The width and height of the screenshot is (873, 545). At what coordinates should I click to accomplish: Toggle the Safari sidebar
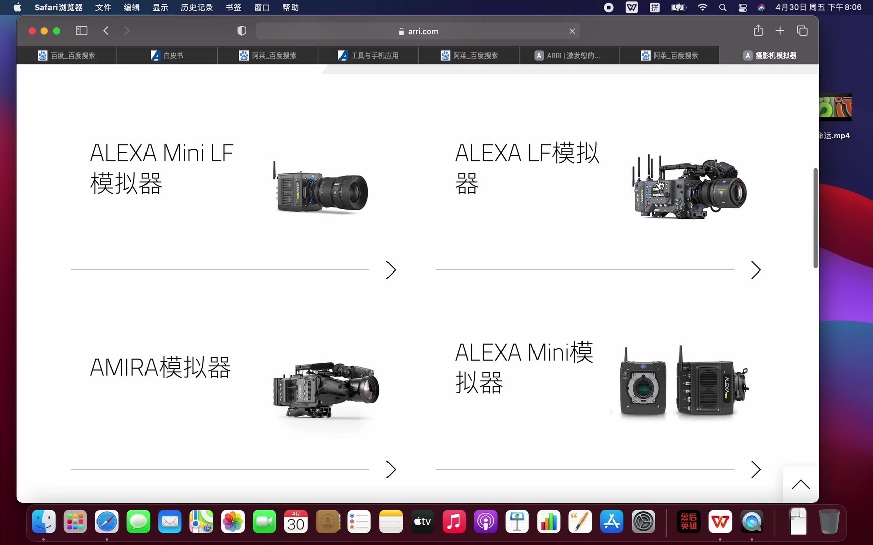coord(81,31)
